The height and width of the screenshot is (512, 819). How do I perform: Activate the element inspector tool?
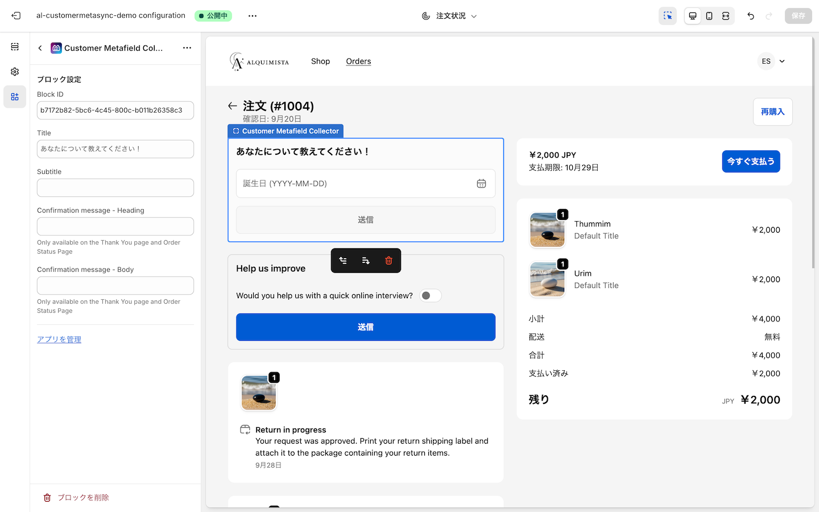(x=668, y=15)
